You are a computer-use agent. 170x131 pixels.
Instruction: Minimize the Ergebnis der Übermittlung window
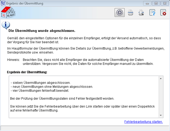148,3
